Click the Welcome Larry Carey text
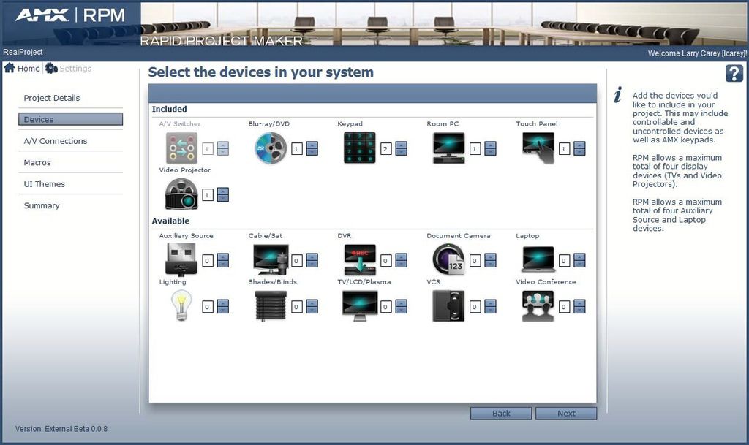Viewport: 749px width, 445px height. tap(697, 53)
